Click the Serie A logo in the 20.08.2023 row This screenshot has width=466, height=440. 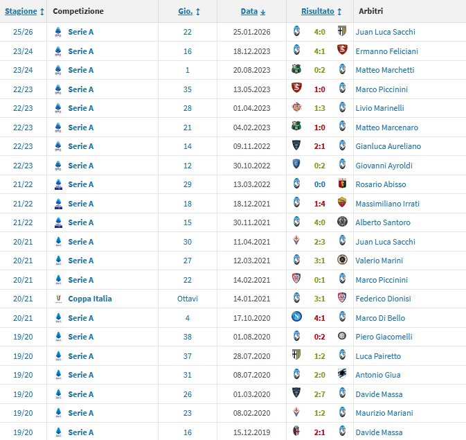click(58, 70)
